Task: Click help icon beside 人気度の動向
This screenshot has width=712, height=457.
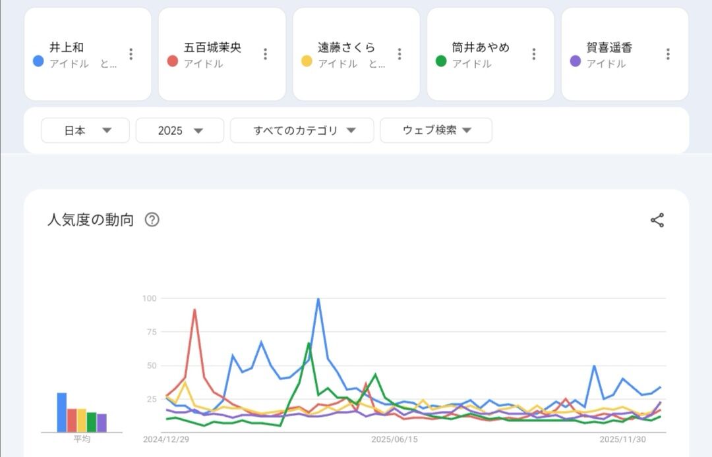Action: coord(152,220)
